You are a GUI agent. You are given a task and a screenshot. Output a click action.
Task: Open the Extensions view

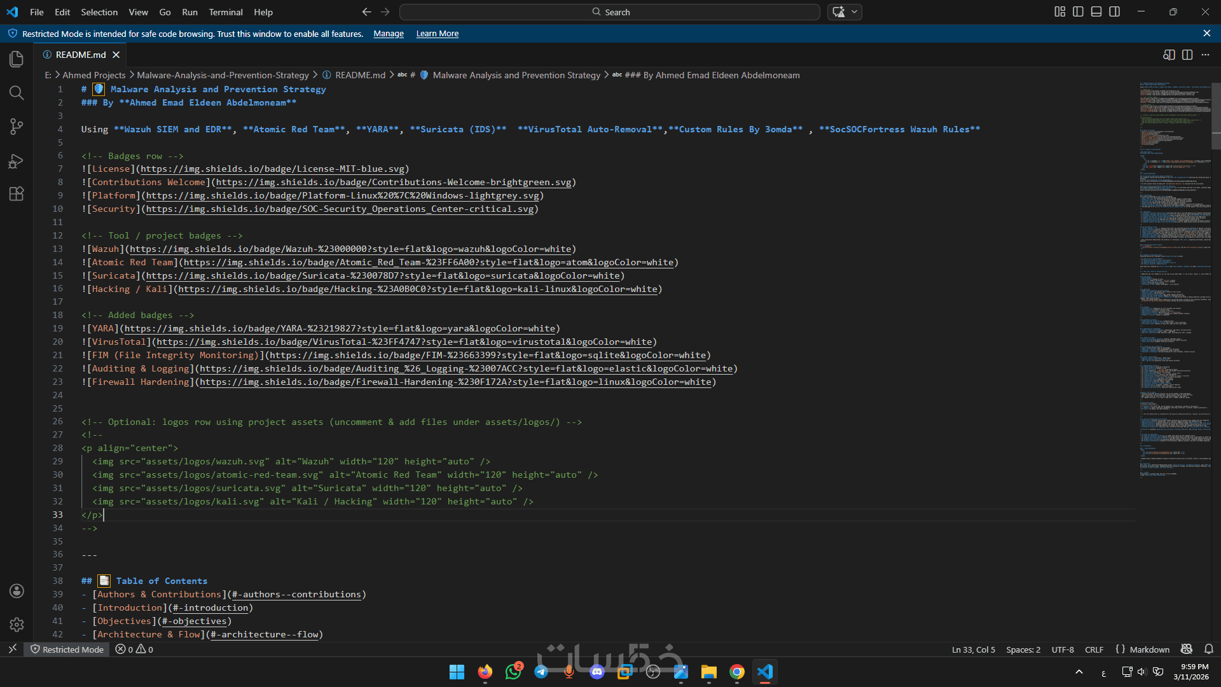pos(17,194)
